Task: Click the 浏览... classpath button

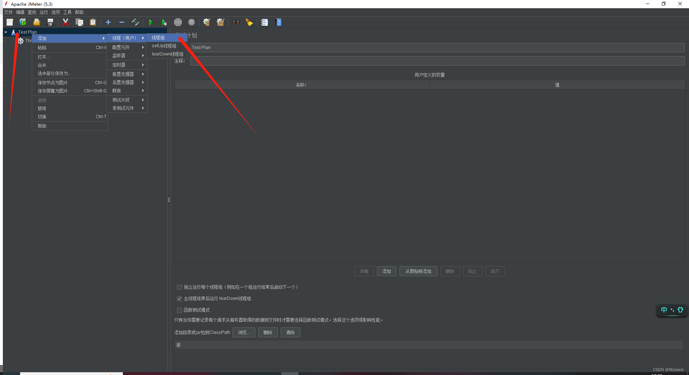Action: pos(244,332)
